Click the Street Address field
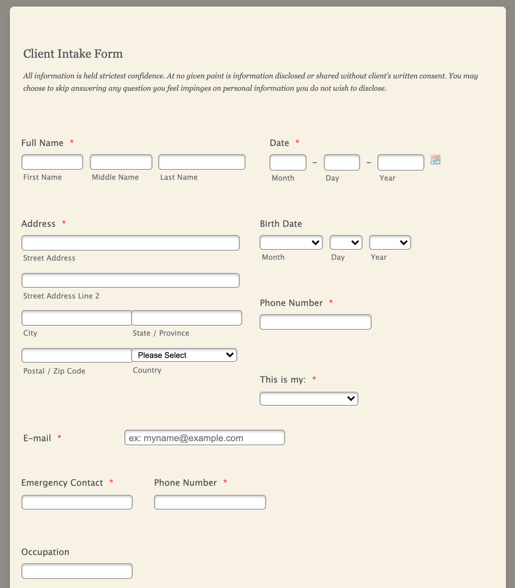The width and height of the screenshot is (515, 588). click(x=130, y=243)
